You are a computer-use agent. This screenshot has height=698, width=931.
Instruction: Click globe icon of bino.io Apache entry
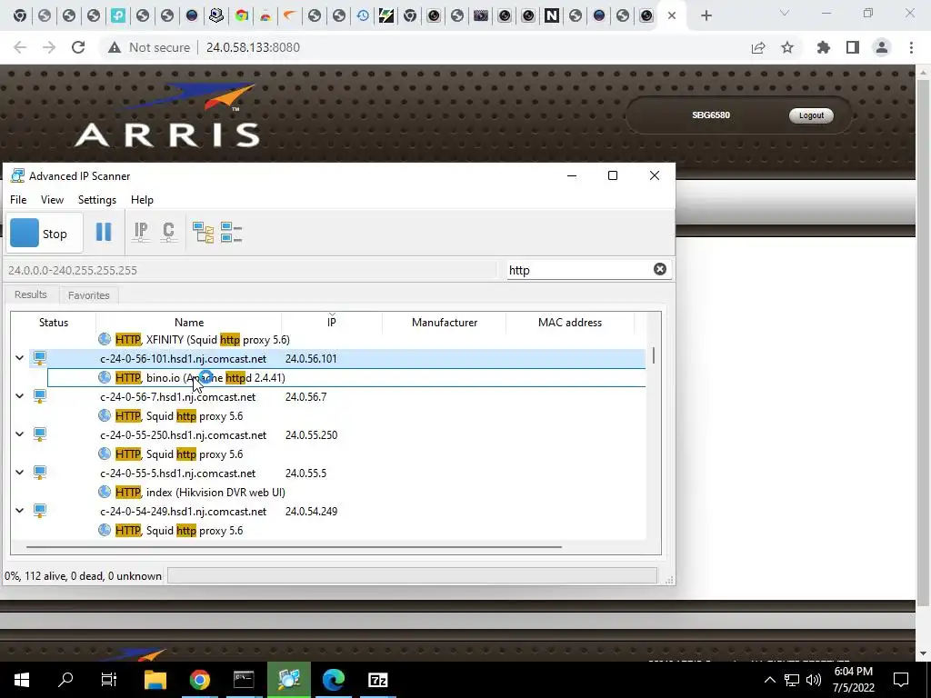pos(105,377)
